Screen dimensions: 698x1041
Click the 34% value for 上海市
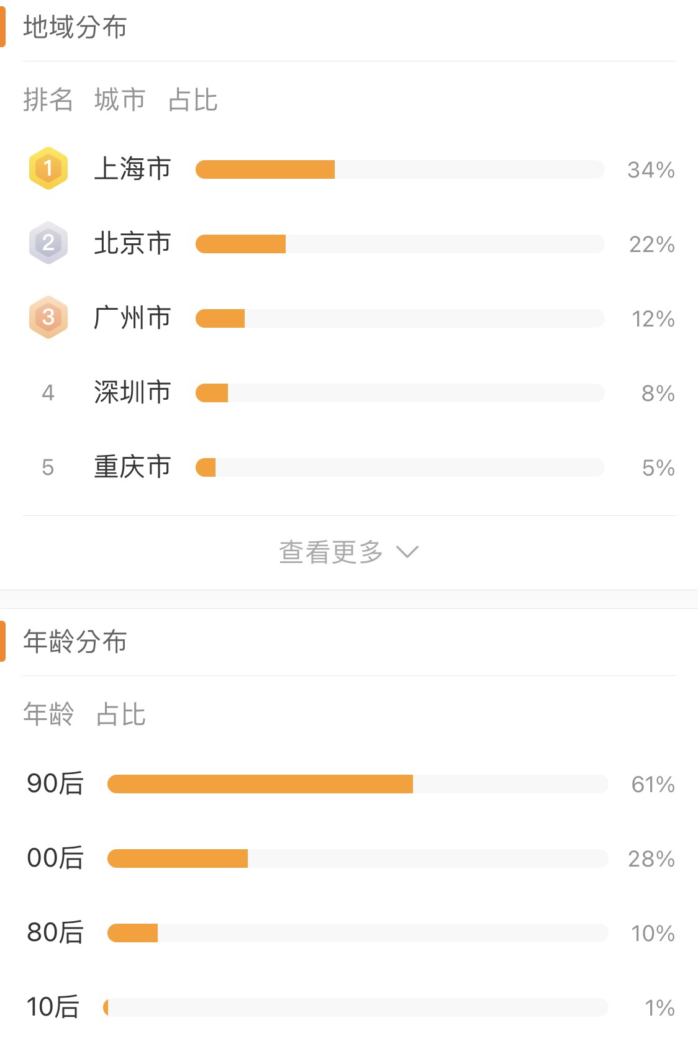[x=651, y=169]
